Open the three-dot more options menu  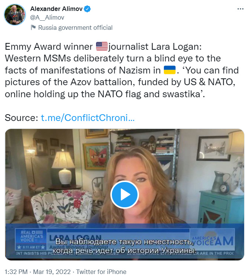tap(240, 9)
